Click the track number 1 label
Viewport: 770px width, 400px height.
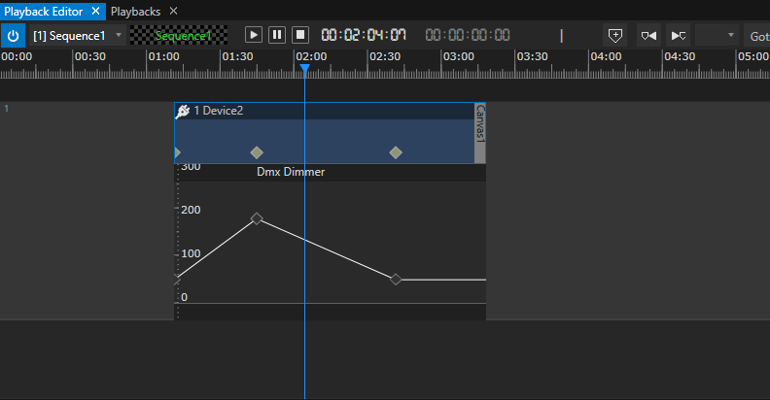(7, 109)
